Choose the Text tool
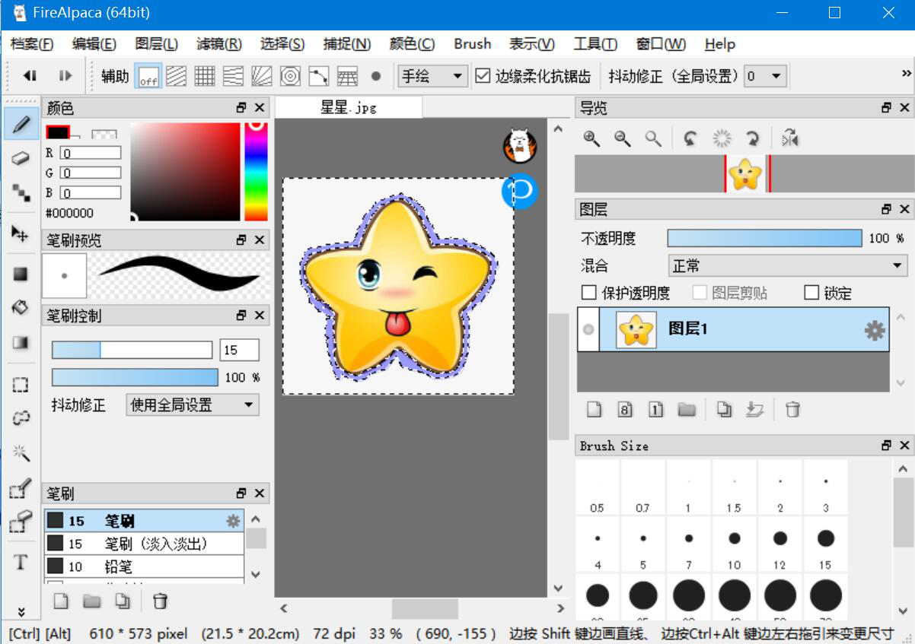 click(21, 563)
